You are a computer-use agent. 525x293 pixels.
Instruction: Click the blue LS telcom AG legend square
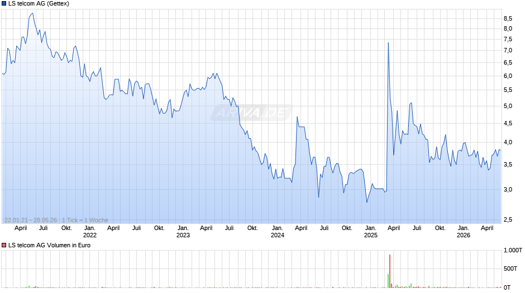click(4, 4)
